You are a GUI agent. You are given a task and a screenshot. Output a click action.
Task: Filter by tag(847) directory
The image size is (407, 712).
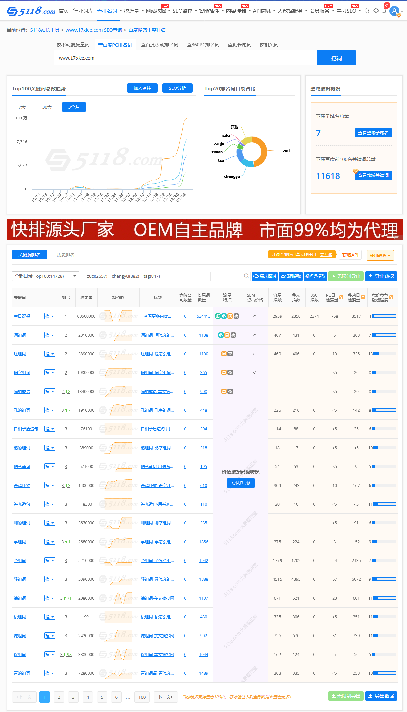[152, 276]
